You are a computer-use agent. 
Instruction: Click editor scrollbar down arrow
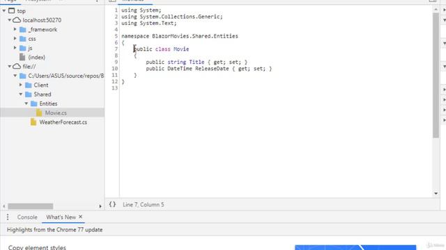[x=436, y=193]
